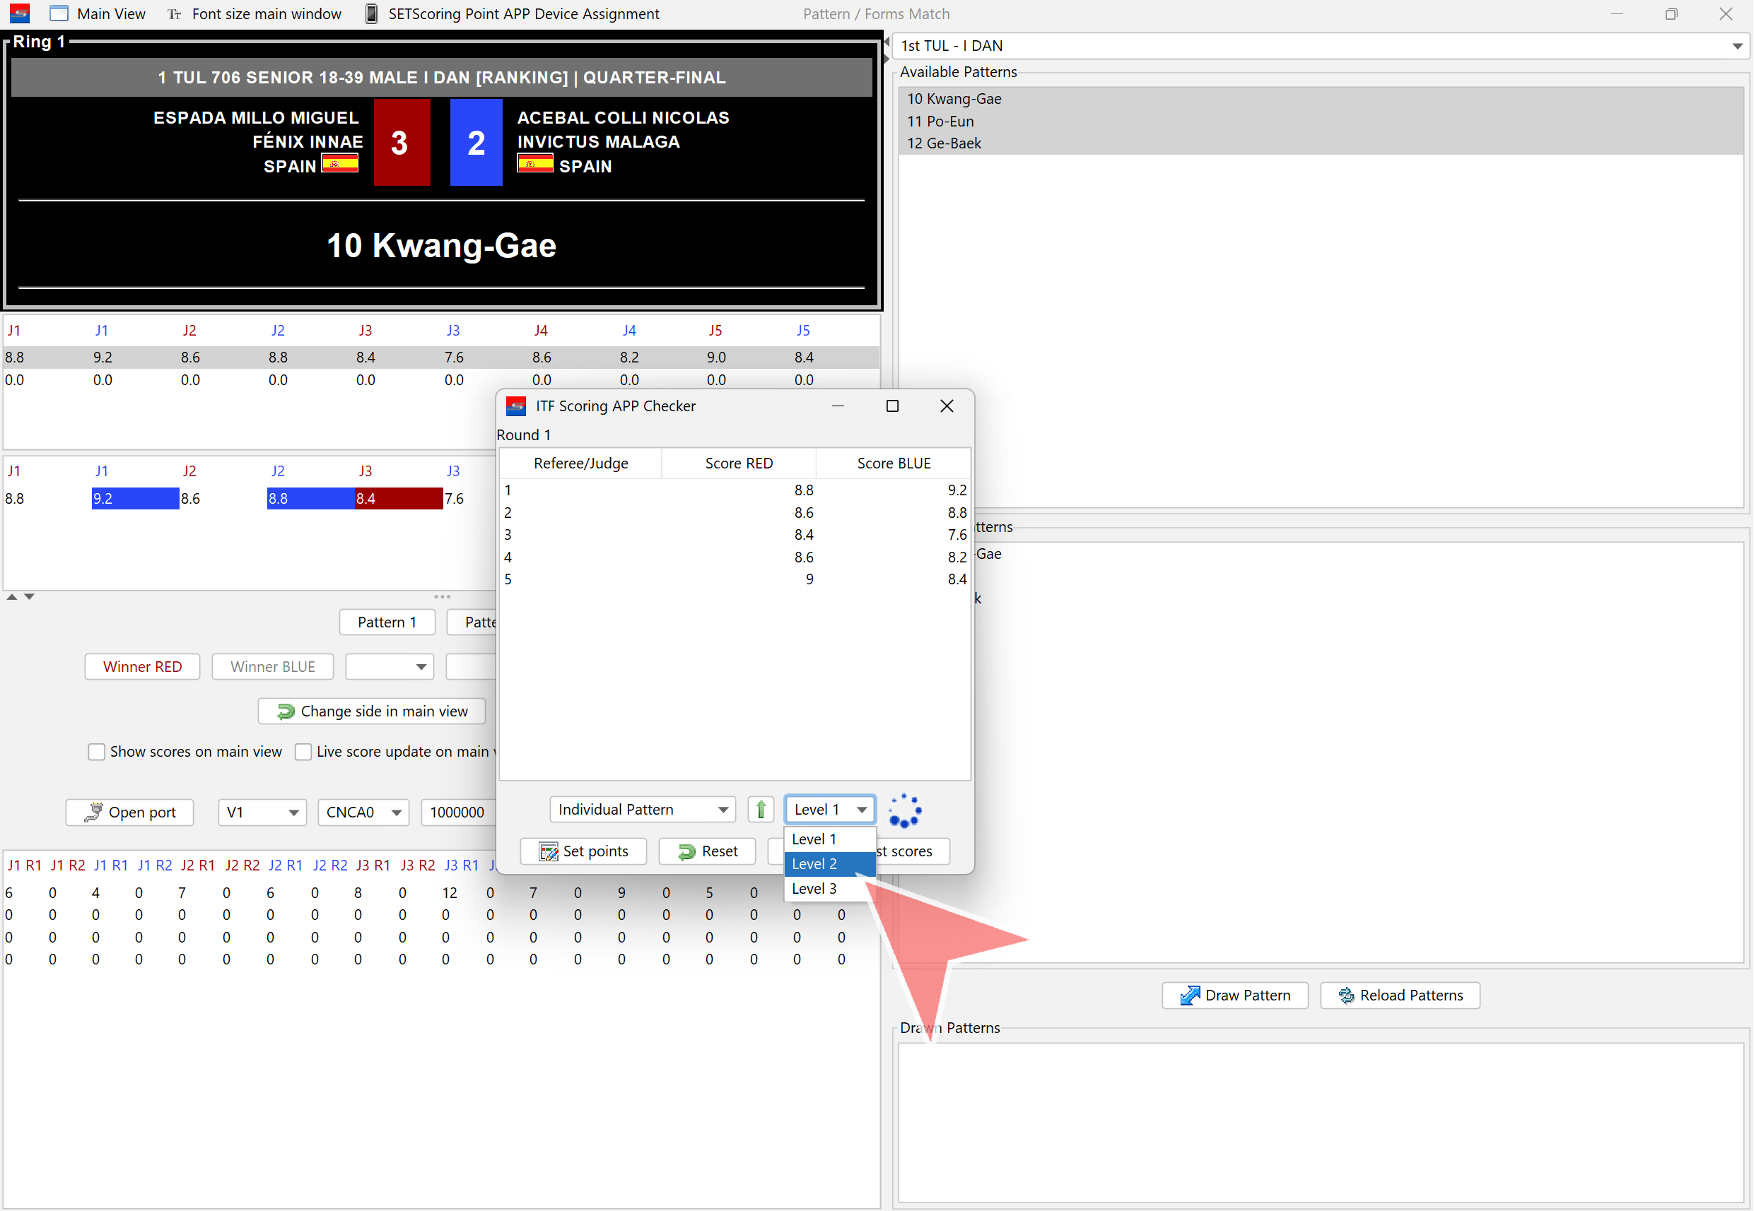Click the green up arrow button
This screenshot has width=1754, height=1211.
[760, 810]
